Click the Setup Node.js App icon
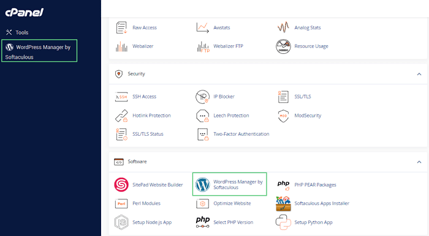Viewport: 429px width, 236px height. (x=121, y=222)
